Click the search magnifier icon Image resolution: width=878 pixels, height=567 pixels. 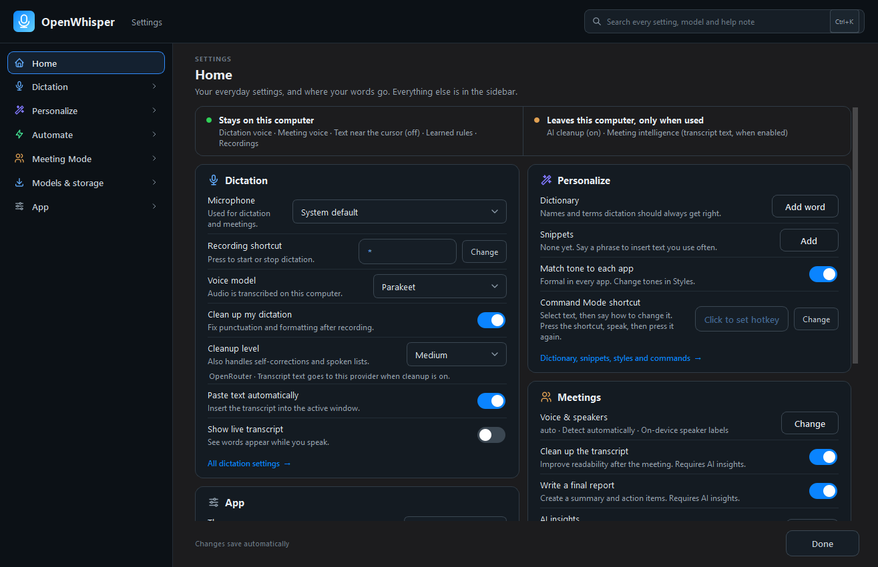[598, 22]
